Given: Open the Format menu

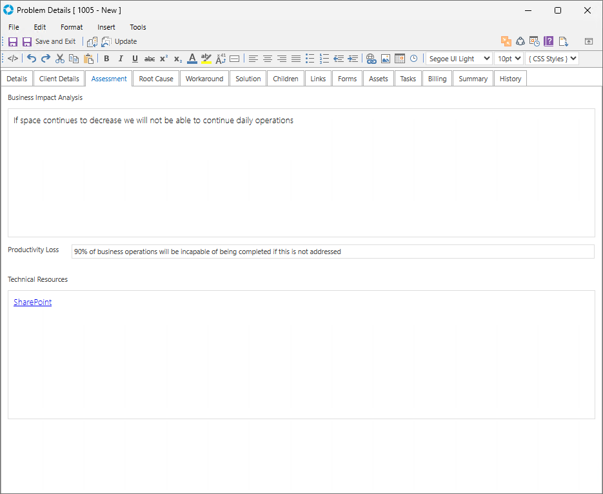Looking at the screenshot, I should click(x=72, y=27).
